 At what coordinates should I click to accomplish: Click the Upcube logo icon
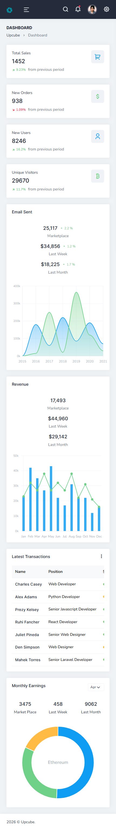pos(9,10)
